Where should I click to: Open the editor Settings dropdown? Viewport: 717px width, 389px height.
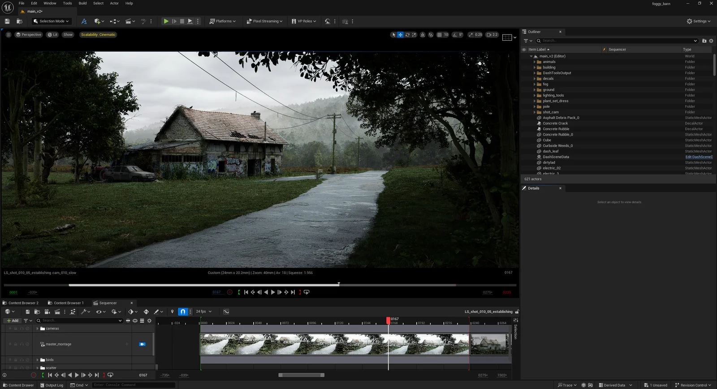point(699,21)
